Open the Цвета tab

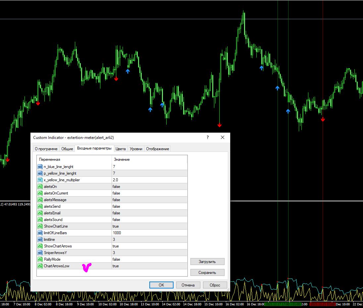(121, 149)
